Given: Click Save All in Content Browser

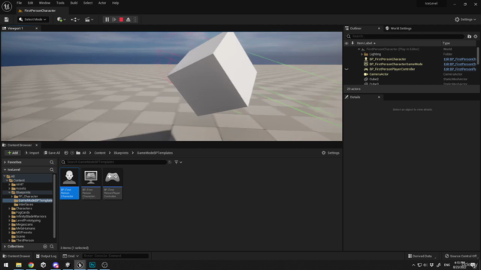Looking at the screenshot, I should point(52,153).
